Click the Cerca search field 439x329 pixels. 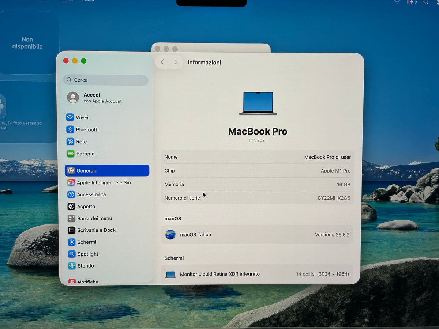click(106, 80)
